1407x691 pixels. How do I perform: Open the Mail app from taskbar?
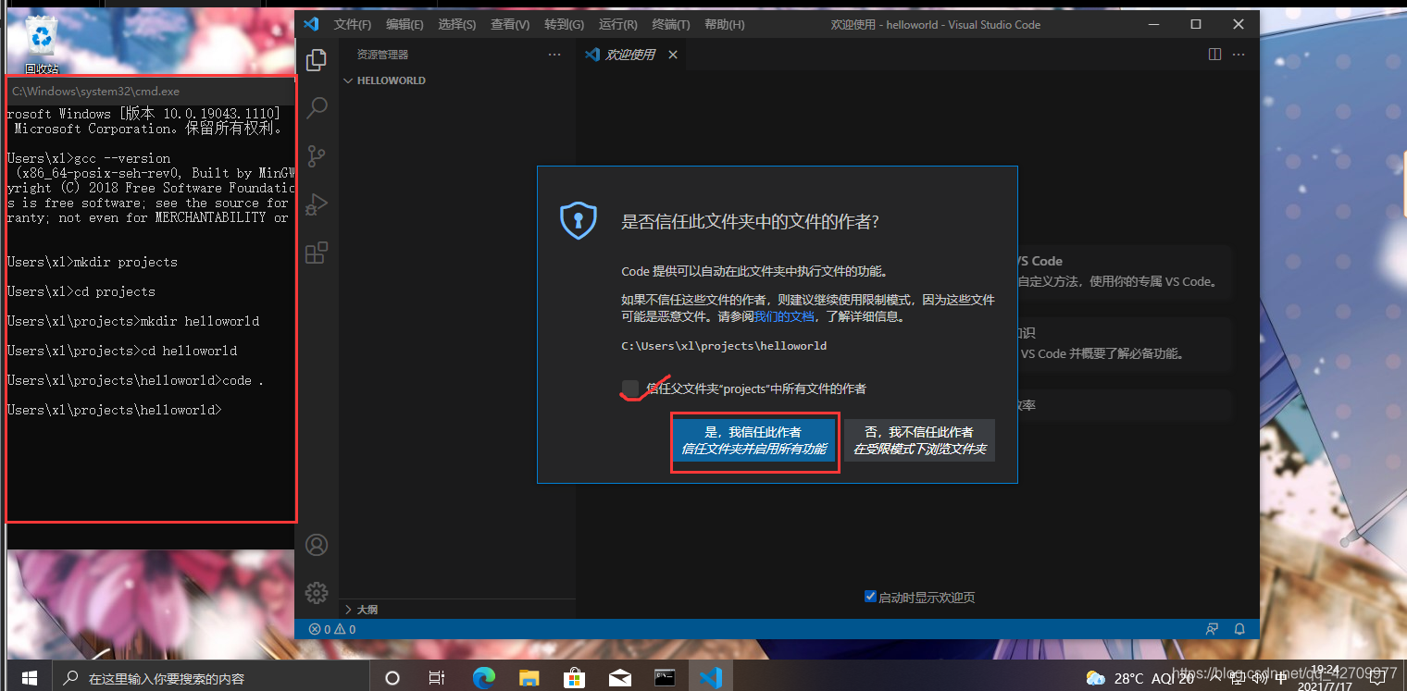pyautogui.click(x=619, y=678)
